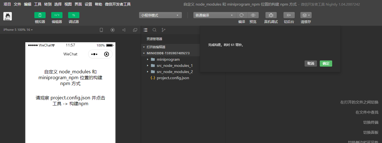Open the 小程序模式 mode dropdown
Image resolution: width=382 pixels, height=143 pixels.
[160, 15]
